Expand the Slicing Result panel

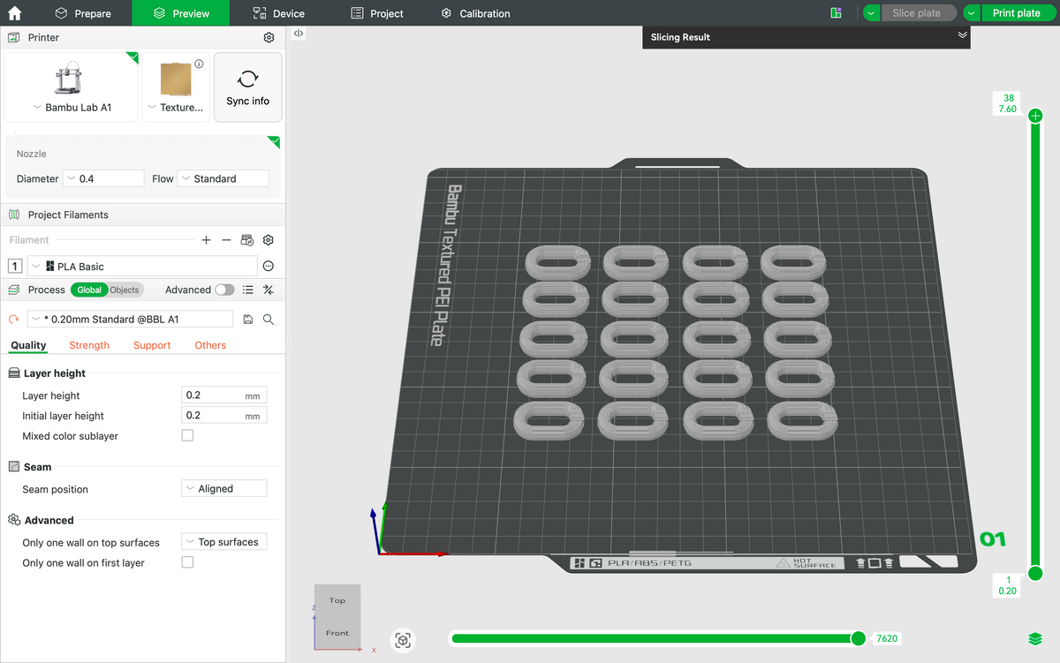pyautogui.click(x=963, y=35)
